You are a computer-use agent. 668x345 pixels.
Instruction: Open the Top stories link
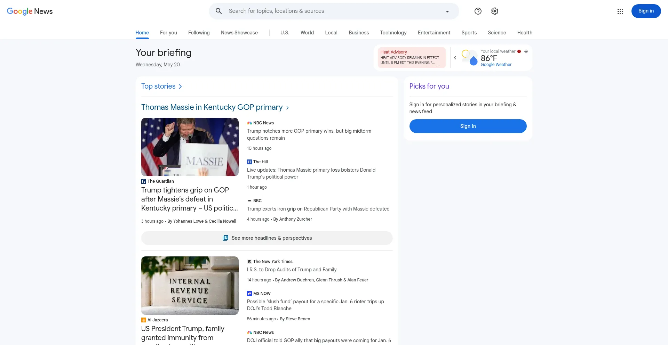click(x=158, y=86)
